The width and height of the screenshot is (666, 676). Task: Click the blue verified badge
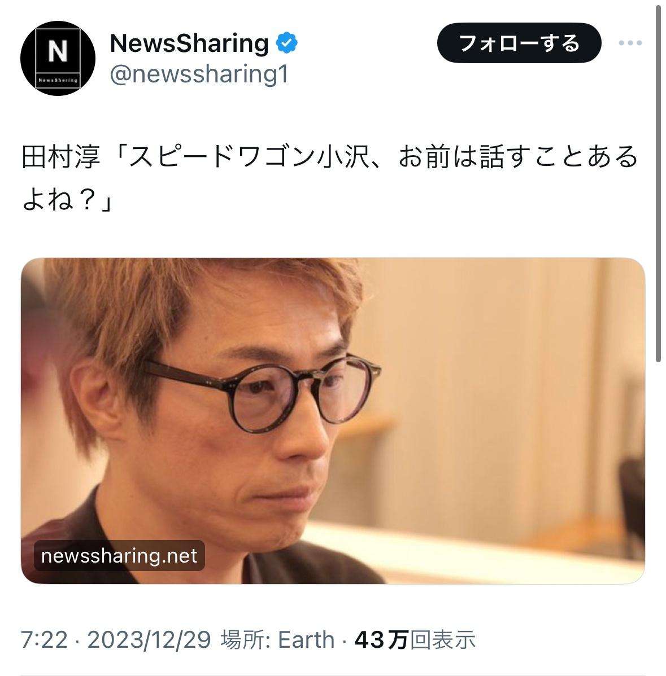286,43
